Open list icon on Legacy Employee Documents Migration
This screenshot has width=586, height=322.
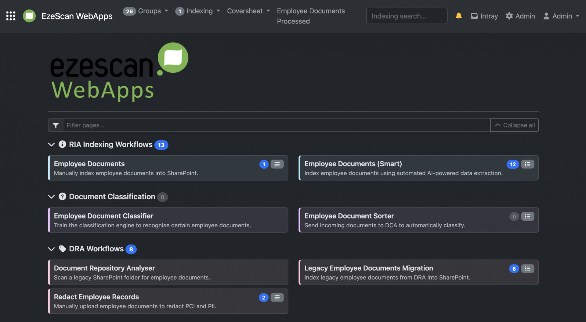[528, 269]
